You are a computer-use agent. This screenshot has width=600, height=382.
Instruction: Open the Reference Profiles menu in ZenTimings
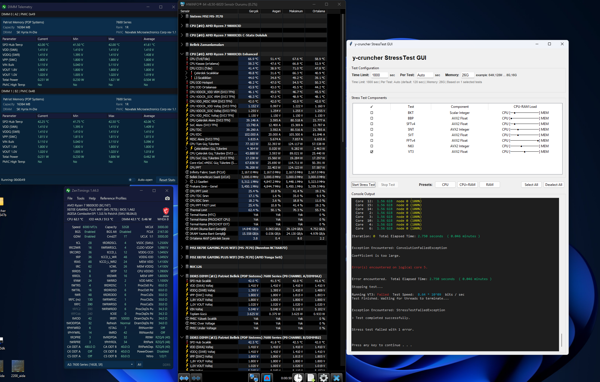113,198
